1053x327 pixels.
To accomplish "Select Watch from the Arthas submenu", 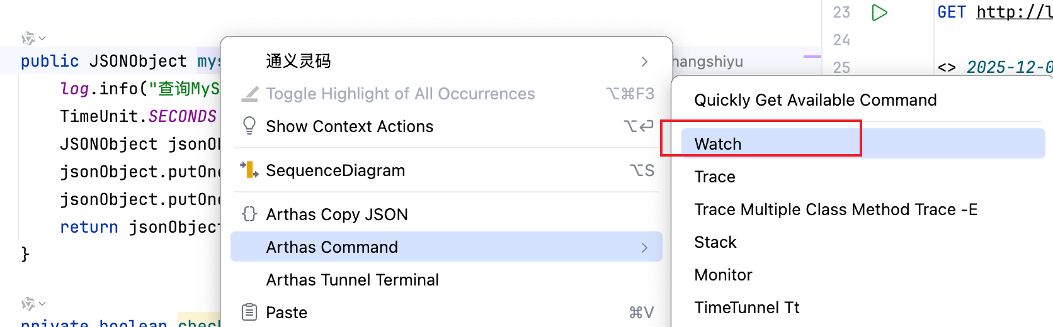I will (x=717, y=144).
